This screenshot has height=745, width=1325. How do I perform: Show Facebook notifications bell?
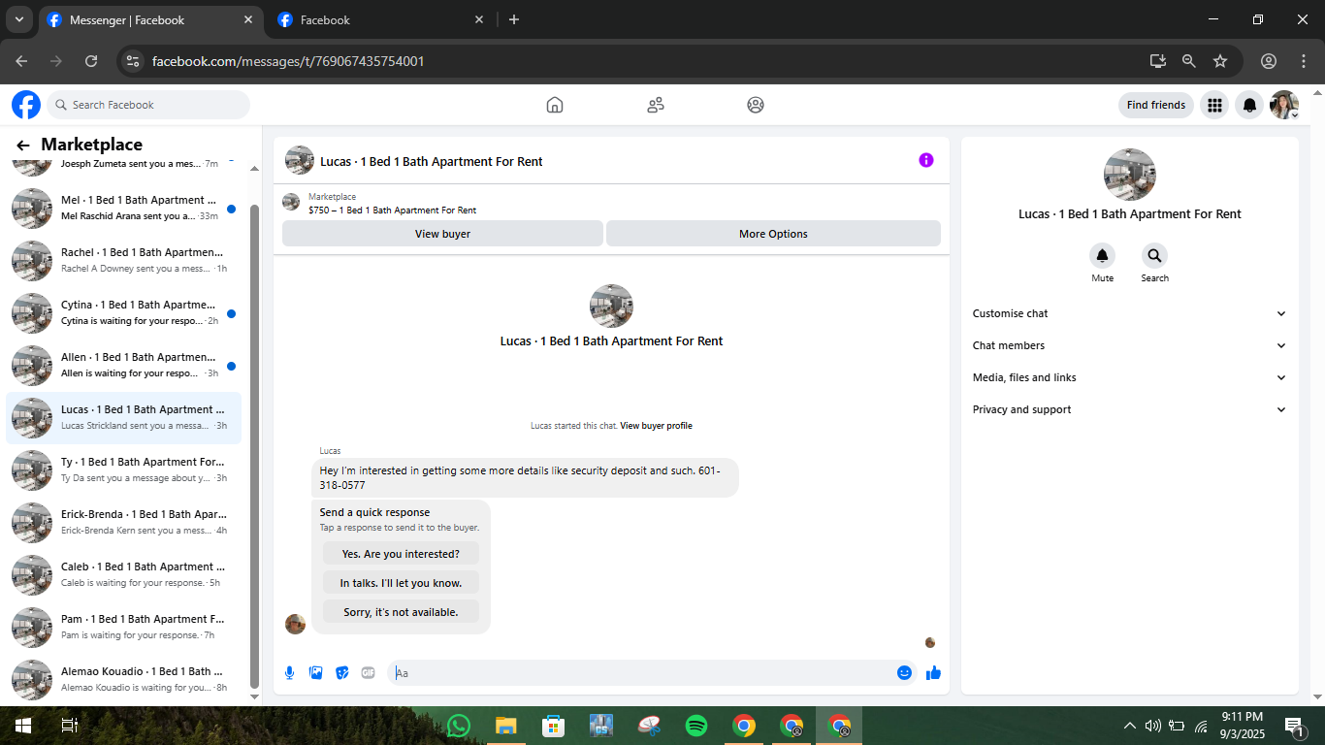click(x=1249, y=105)
